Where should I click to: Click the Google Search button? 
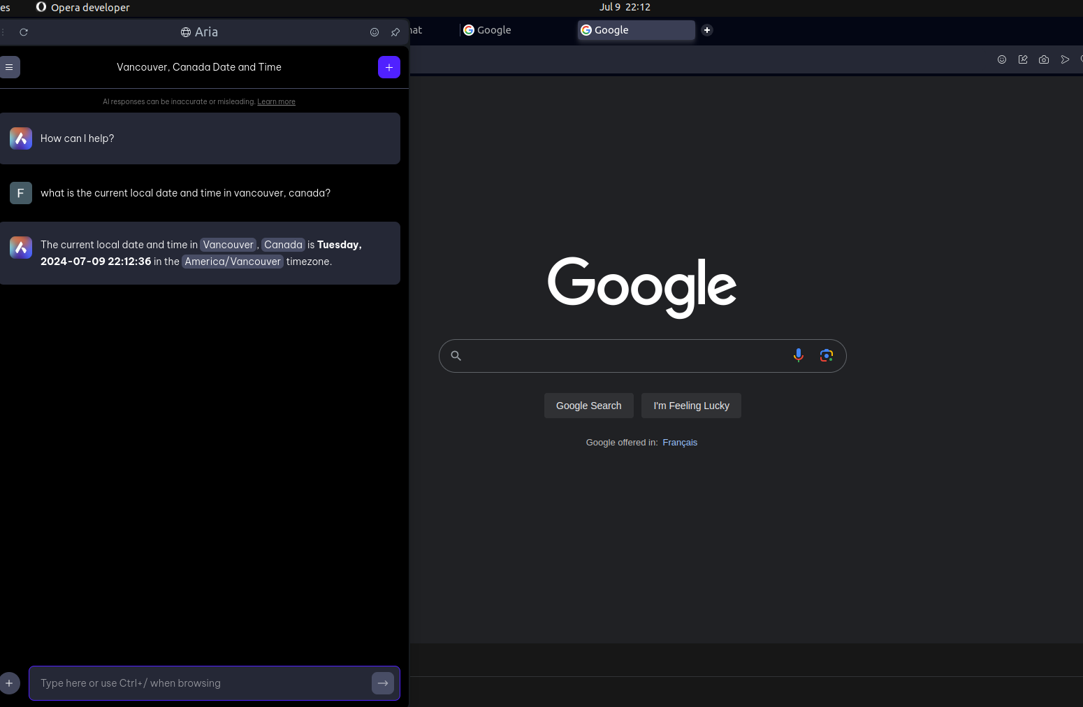589,406
